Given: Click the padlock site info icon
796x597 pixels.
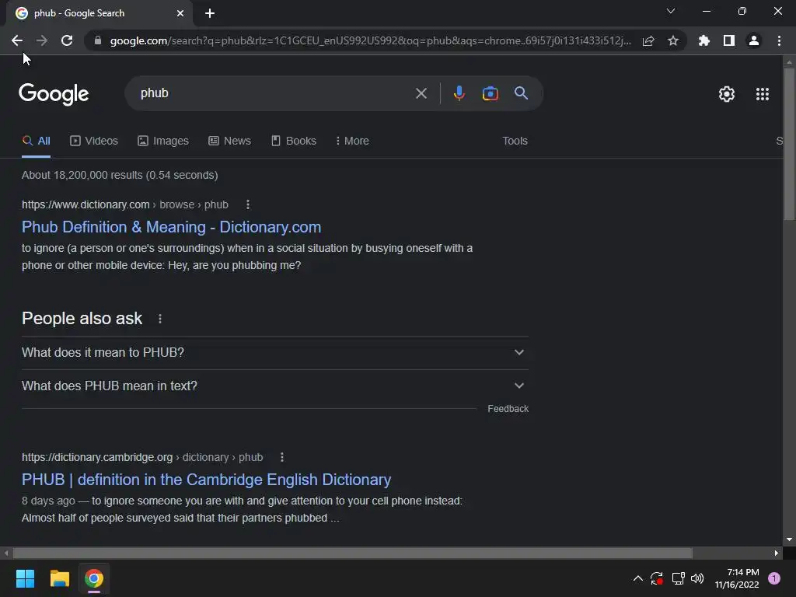Looking at the screenshot, I should (x=98, y=40).
